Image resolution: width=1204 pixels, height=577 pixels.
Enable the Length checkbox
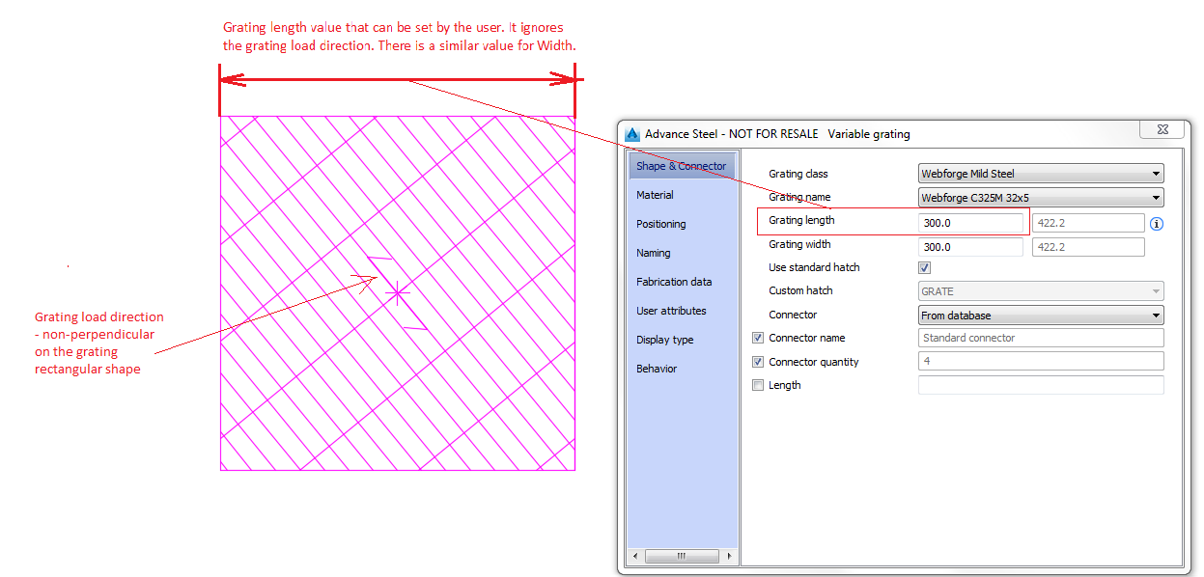tap(758, 385)
